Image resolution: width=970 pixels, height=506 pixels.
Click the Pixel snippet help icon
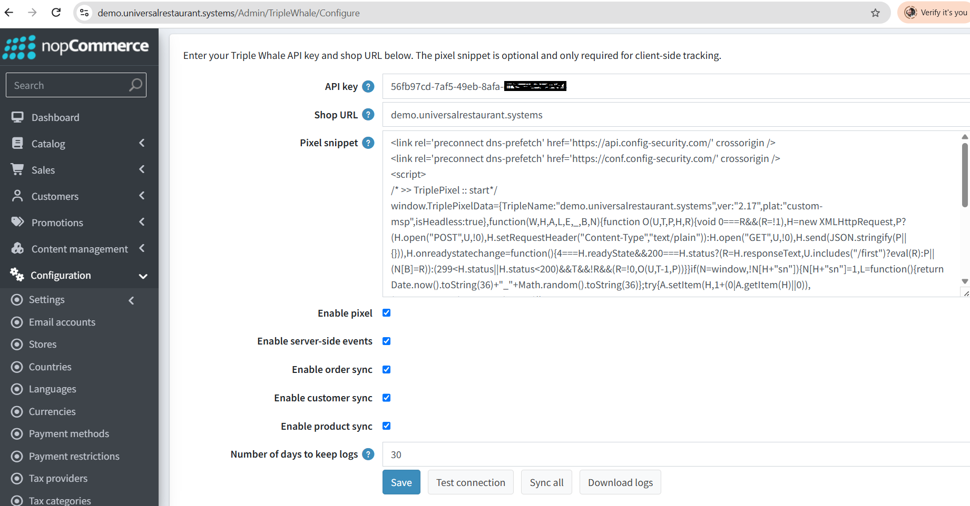(368, 143)
